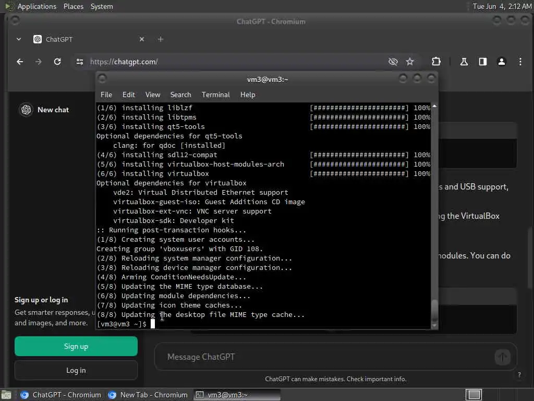Open the Applications menu
Viewport: 534px width, 401px height.
[x=37, y=6]
